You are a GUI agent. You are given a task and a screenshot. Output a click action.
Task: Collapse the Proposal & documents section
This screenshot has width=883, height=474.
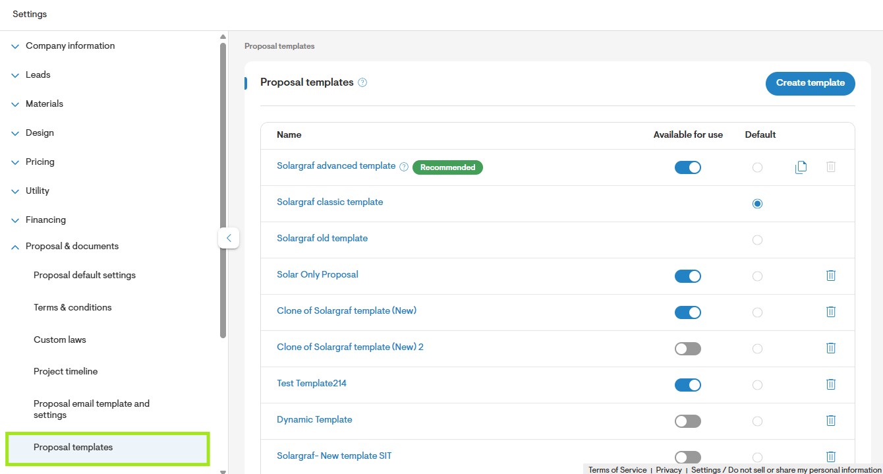[x=65, y=247]
